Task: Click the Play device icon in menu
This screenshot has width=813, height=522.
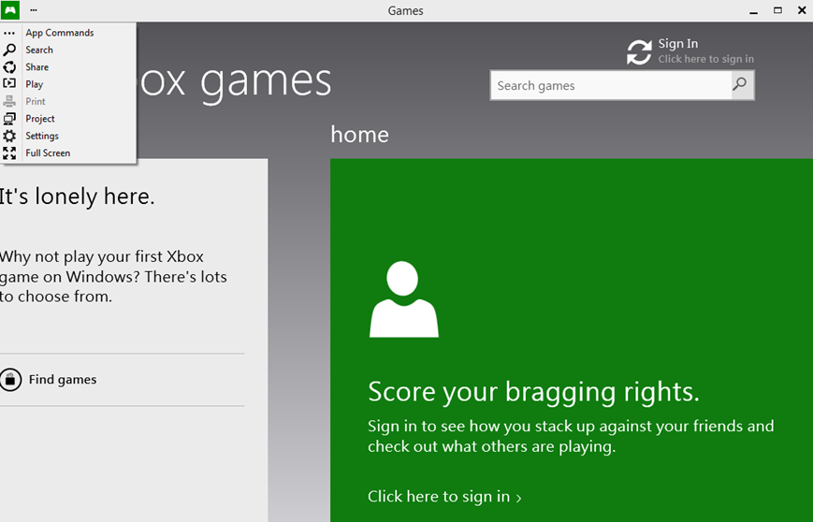Action: pyautogui.click(x=9, y=83)
